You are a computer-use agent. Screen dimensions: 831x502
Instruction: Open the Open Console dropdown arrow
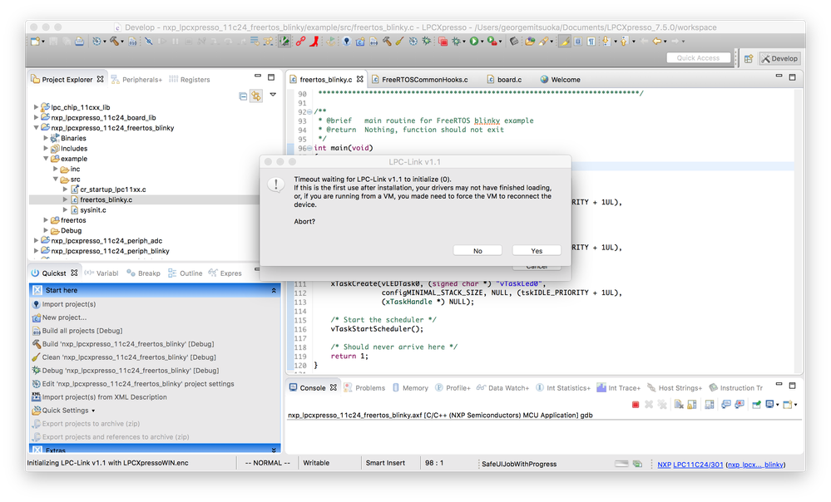click(795, 405)
